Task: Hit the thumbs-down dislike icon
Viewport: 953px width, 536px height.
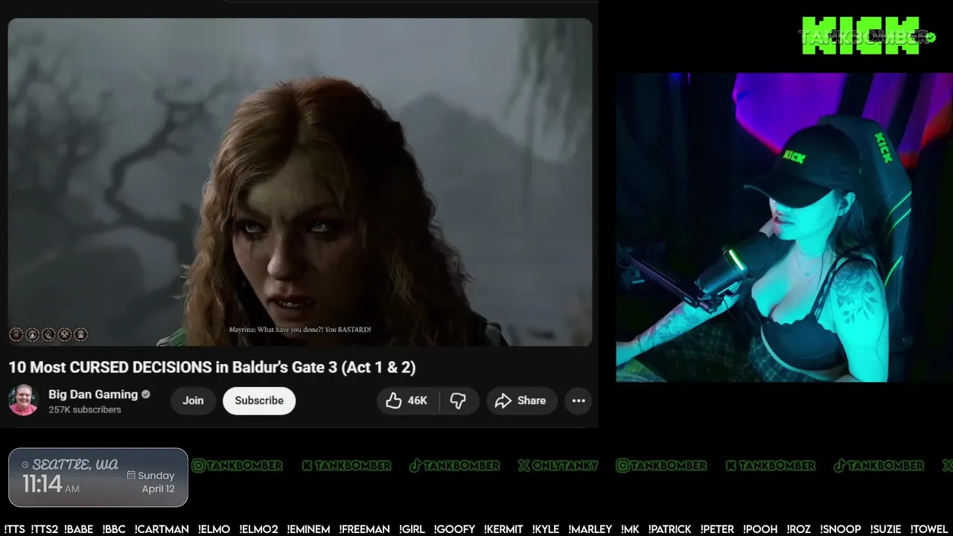Action: tap(458, 401)
